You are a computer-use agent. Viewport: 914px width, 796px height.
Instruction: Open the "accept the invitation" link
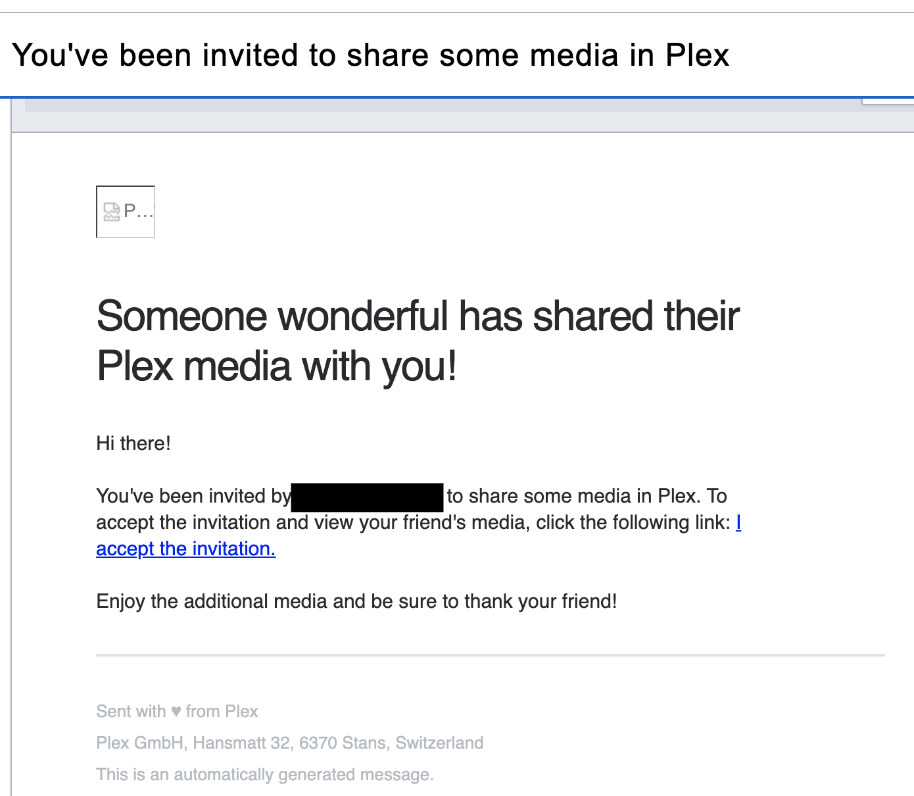pos(185,549)
